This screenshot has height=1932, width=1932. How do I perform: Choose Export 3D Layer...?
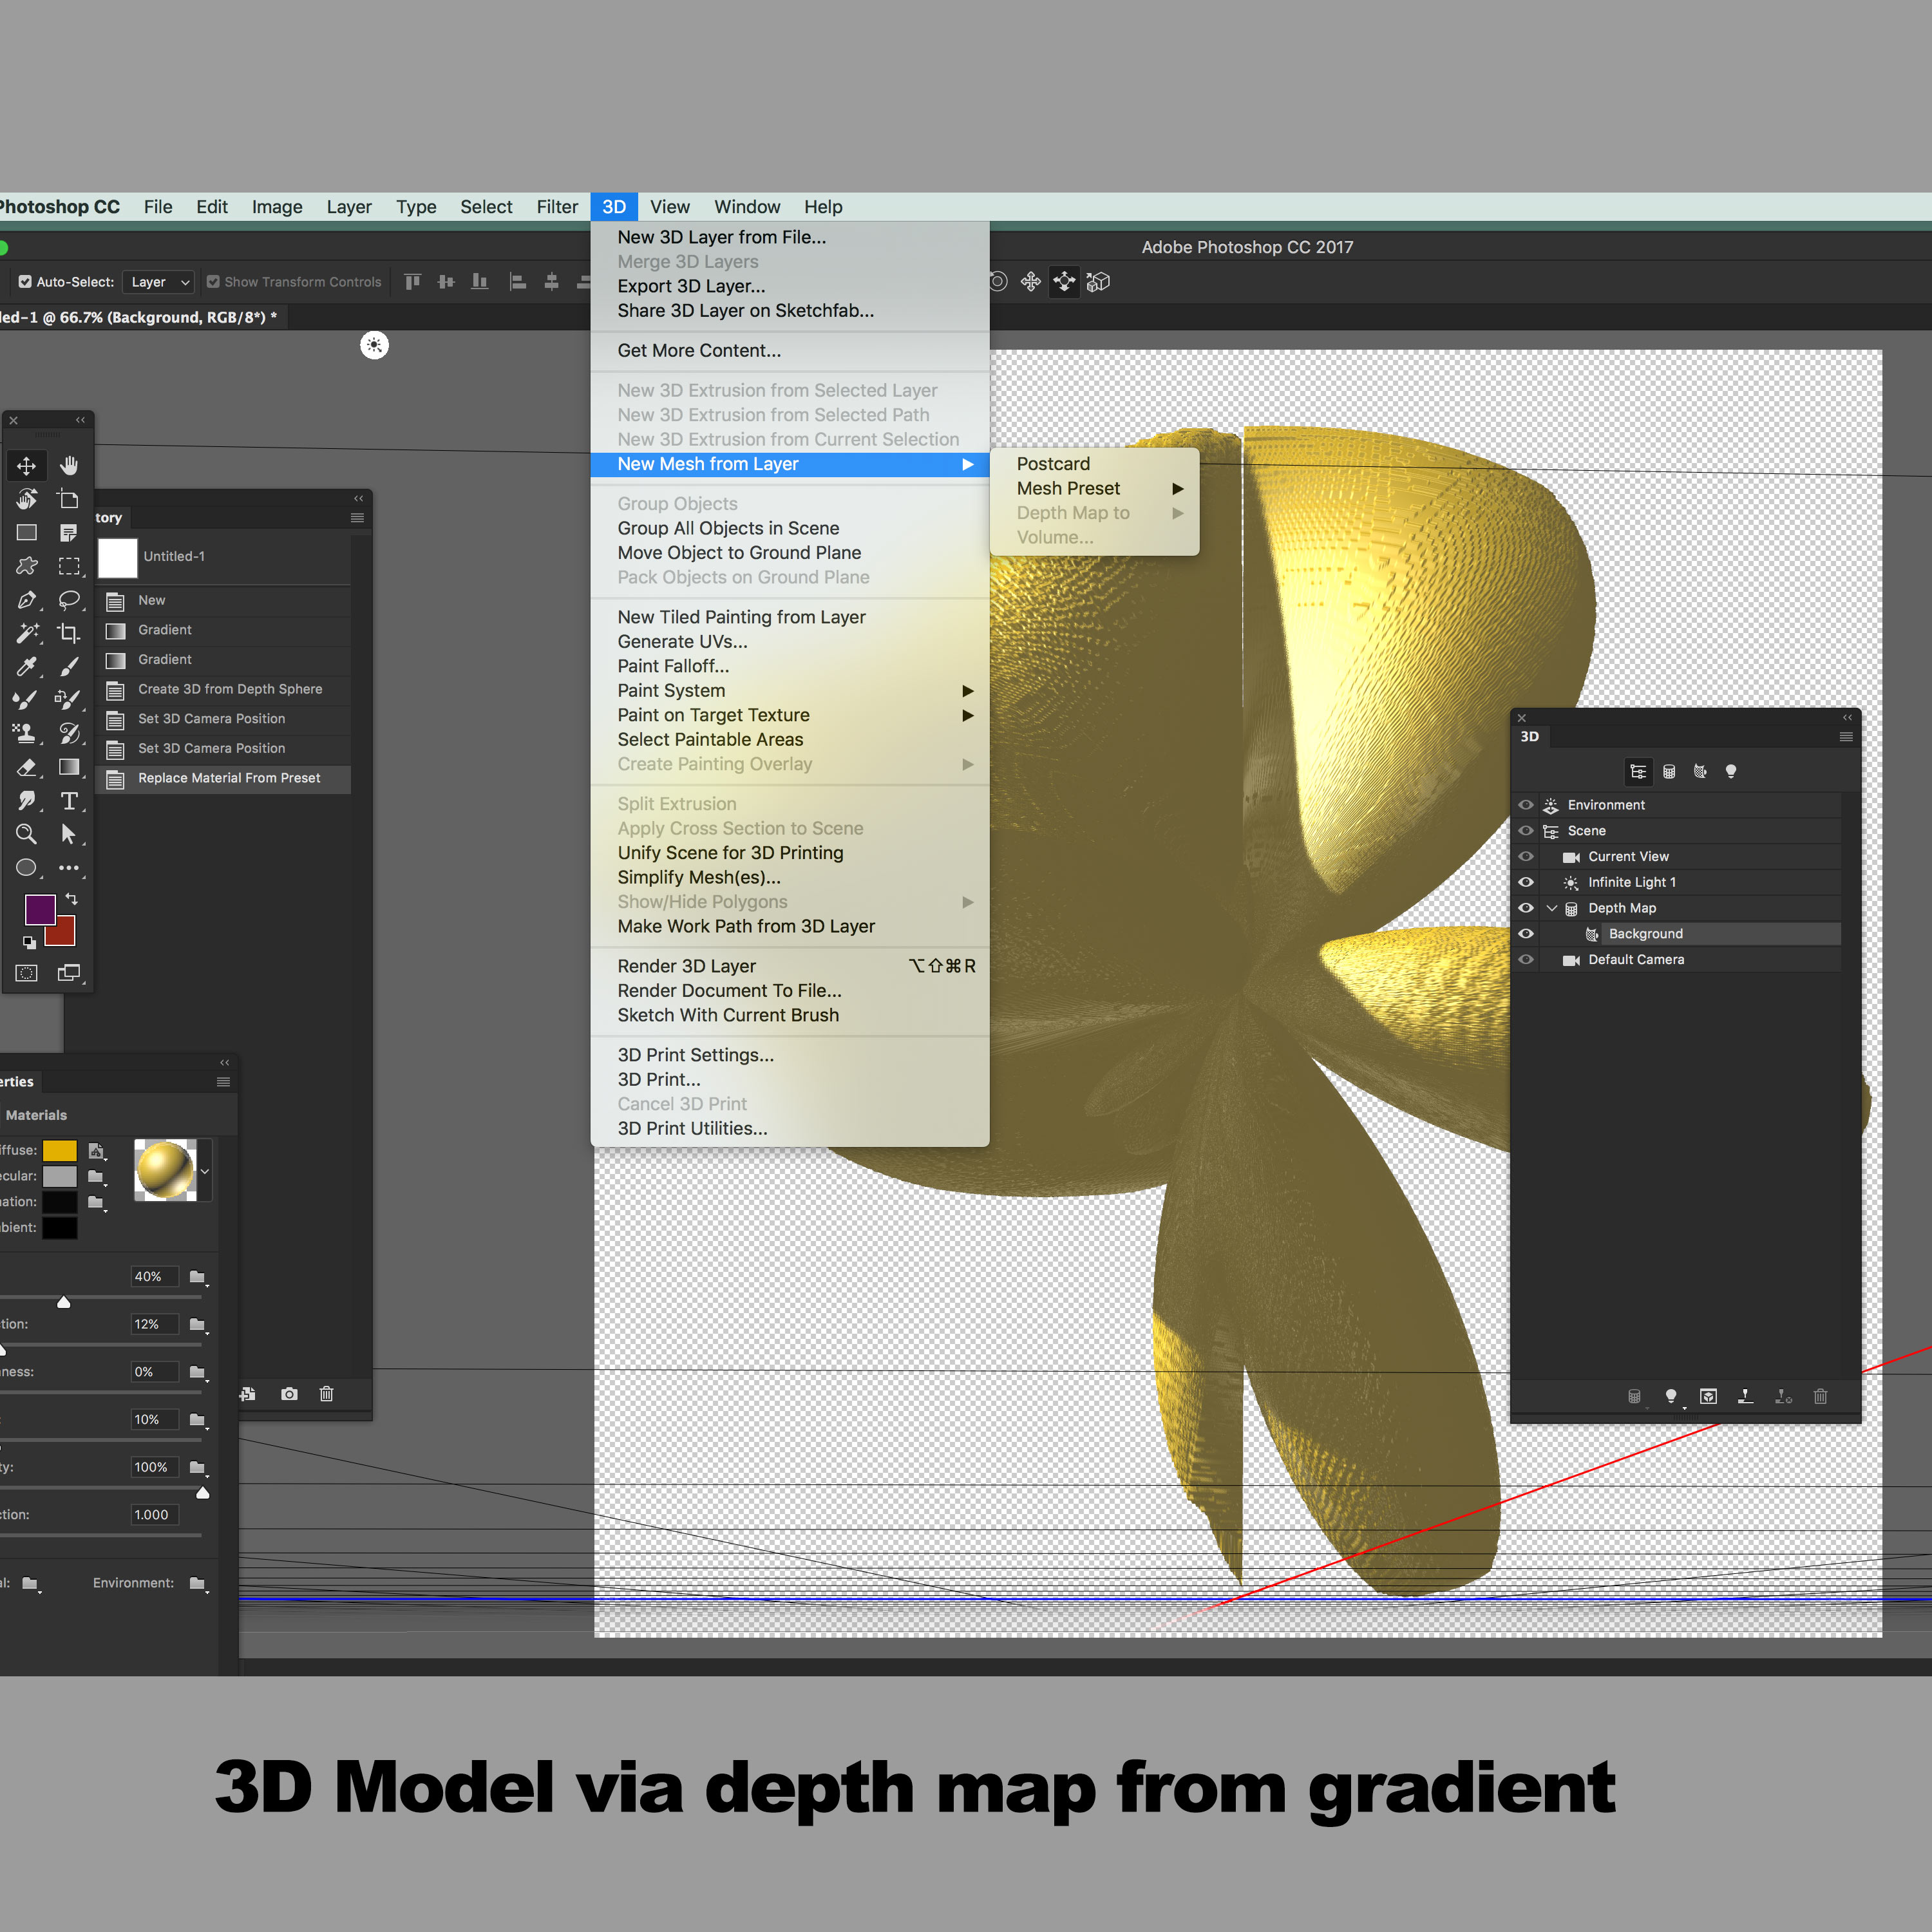tap(790, 286)
